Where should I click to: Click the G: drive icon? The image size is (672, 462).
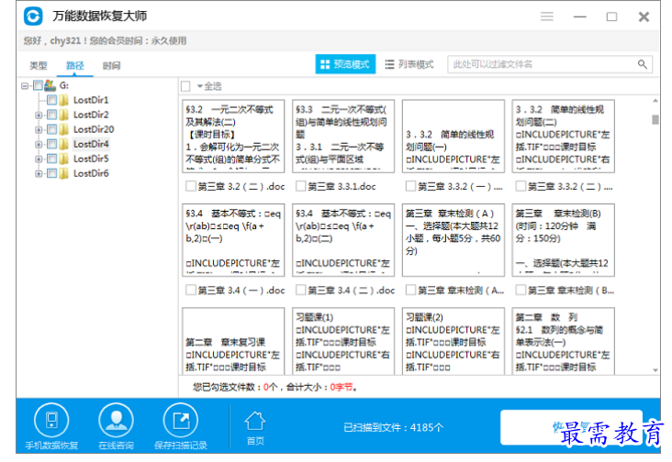[50, 85]
